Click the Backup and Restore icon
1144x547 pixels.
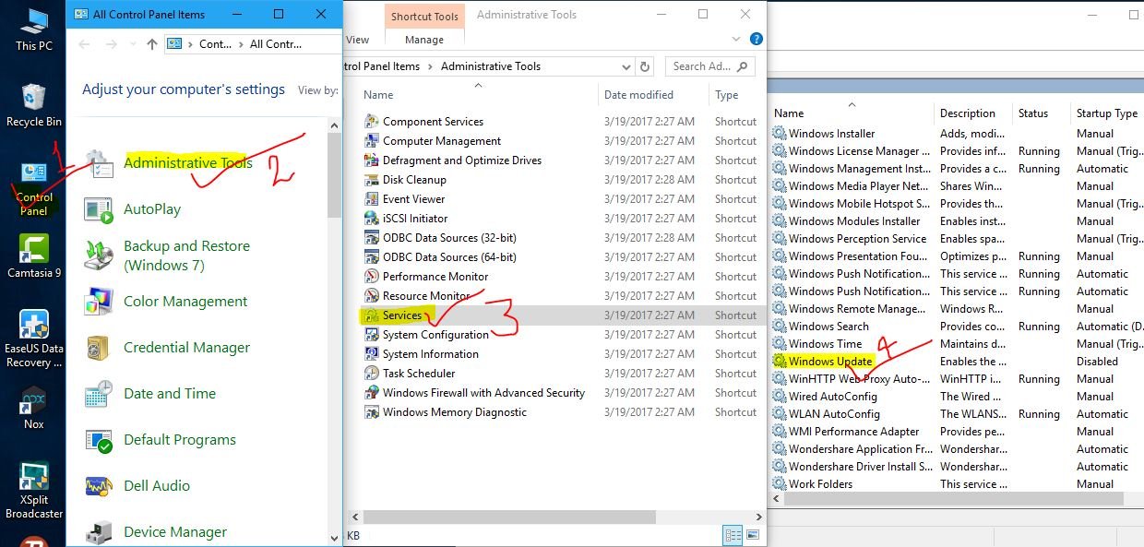99,256
